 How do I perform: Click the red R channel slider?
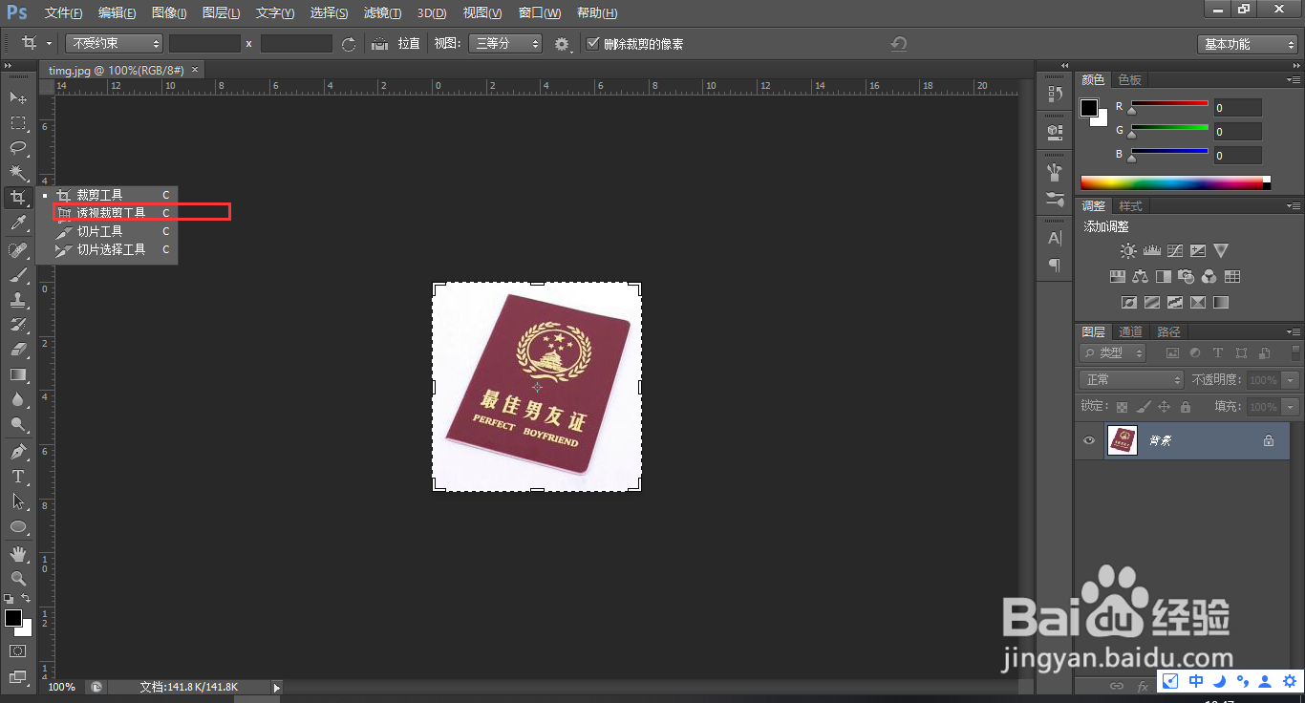[1170, 103]
